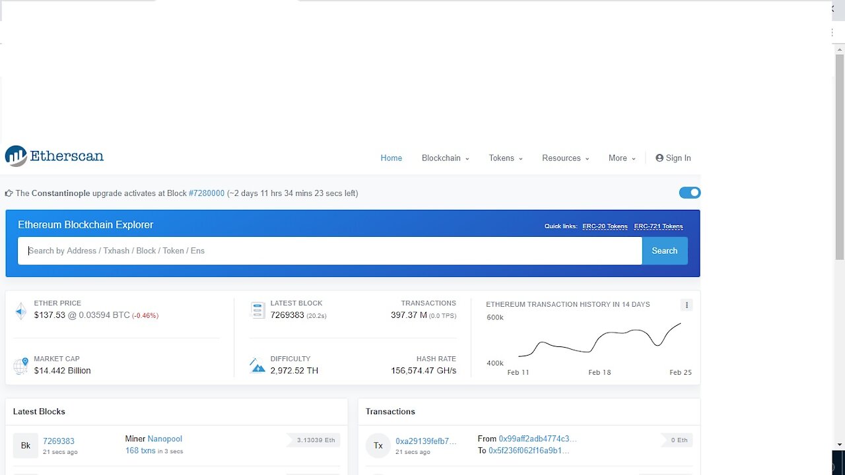Image resolution: width=845 pixels, height=475 pixels.
Task: Click the pointing hand icon by Constantinople notice
Action: pyautogui.click(x=9, y=193)
